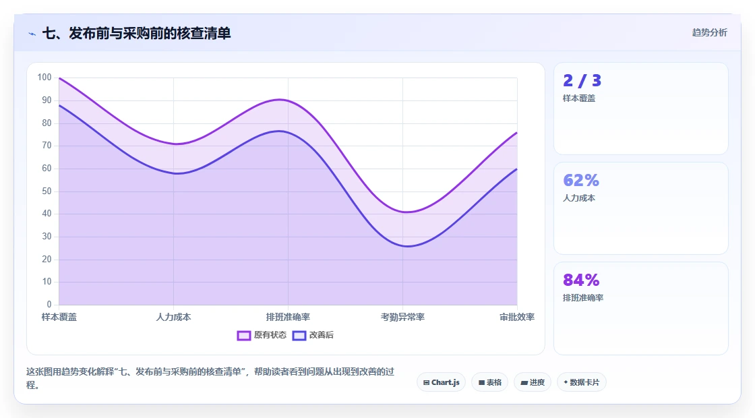The width and height of the screenshot is (755, 418).
Task: Click the 70 y-axis value
Action: (x=47, y=146)
